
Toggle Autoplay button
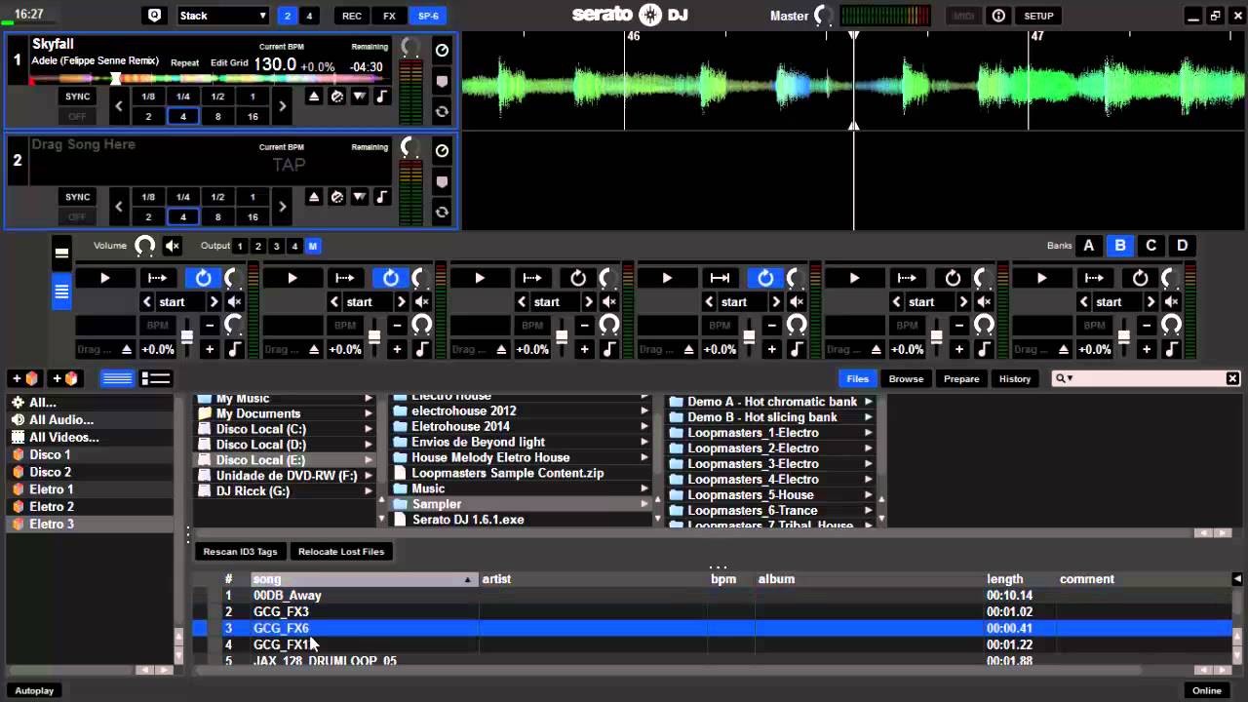click(35, 690)
